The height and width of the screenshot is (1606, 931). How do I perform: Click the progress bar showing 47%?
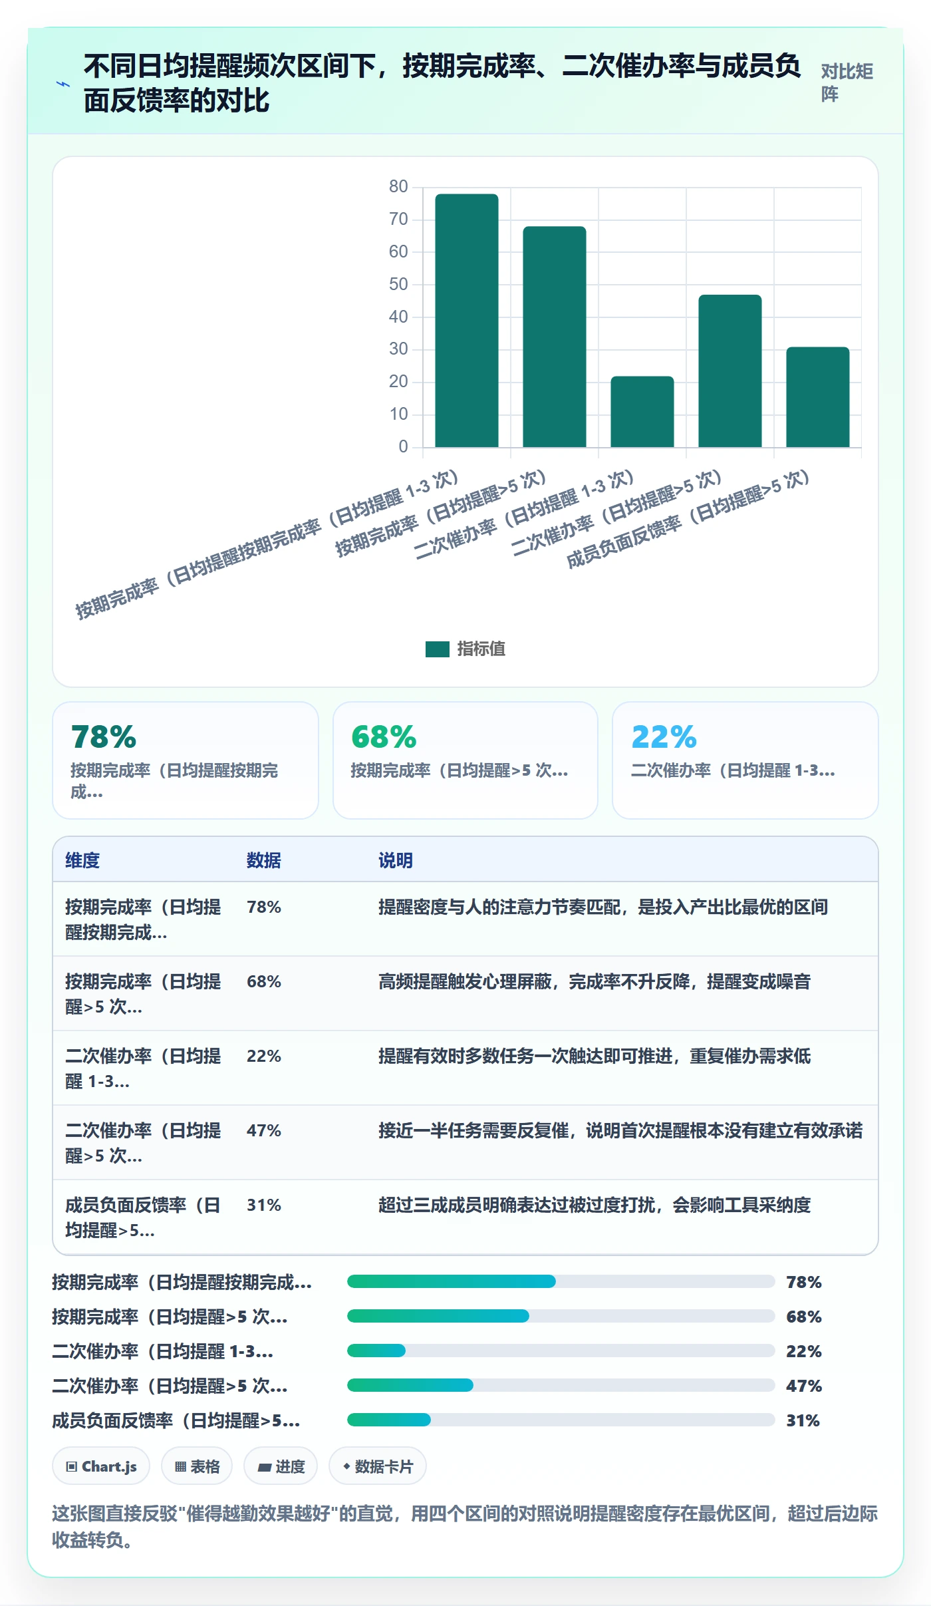coord(561,1385)
